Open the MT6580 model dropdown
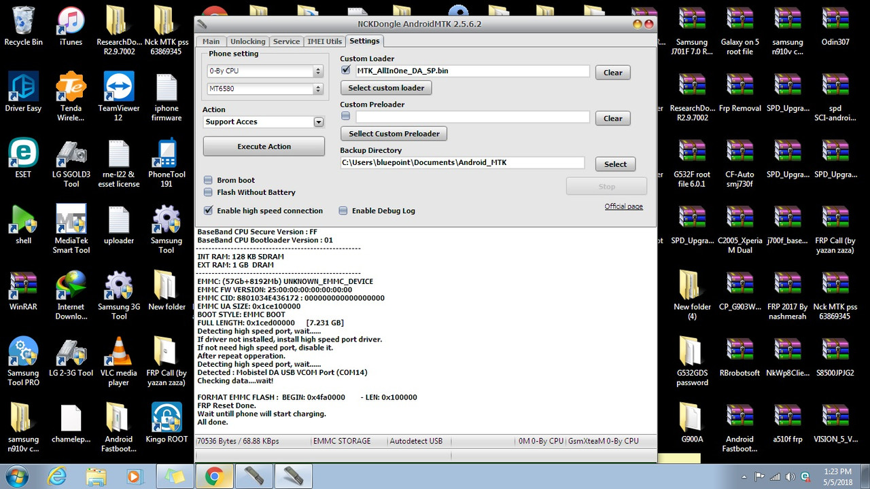 click(x=264, y=89)
